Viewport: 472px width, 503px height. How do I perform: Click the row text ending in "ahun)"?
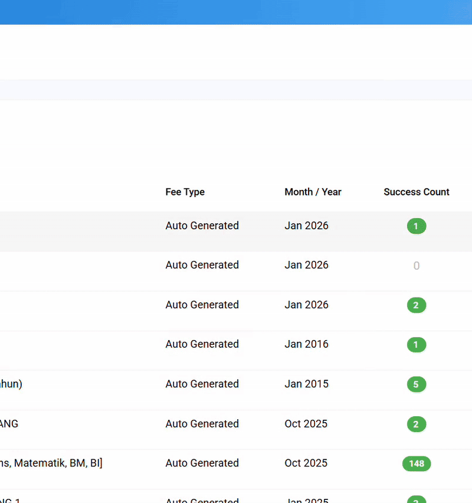point(11,384)
